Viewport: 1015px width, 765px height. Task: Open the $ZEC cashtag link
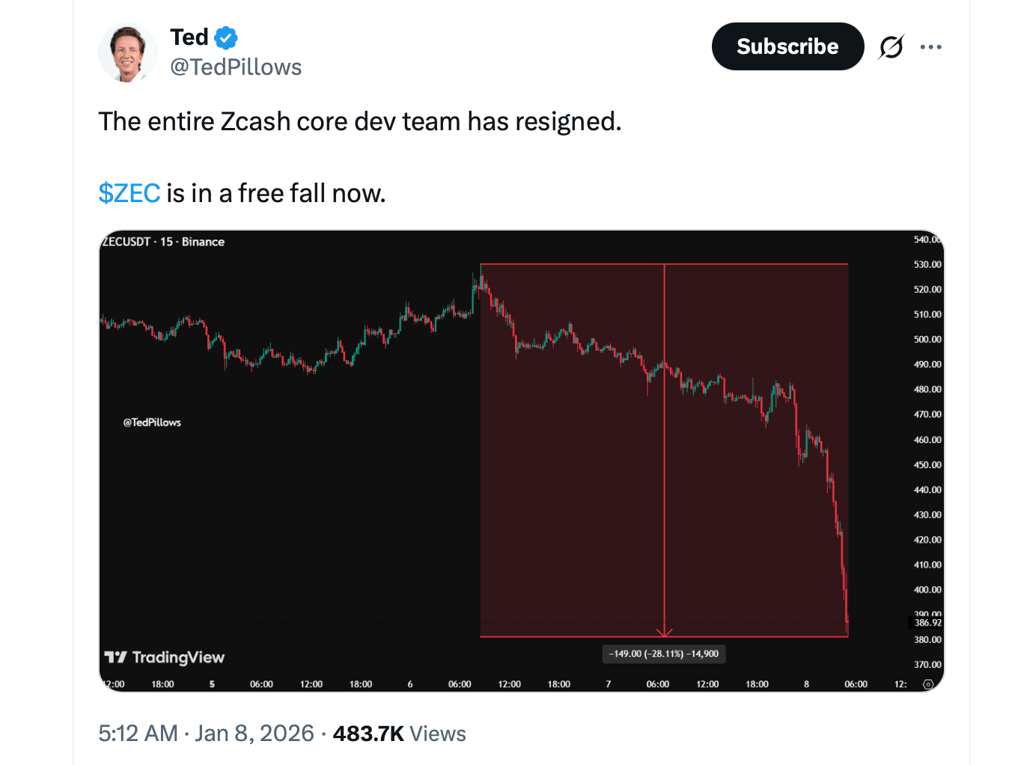click(129, 193)
